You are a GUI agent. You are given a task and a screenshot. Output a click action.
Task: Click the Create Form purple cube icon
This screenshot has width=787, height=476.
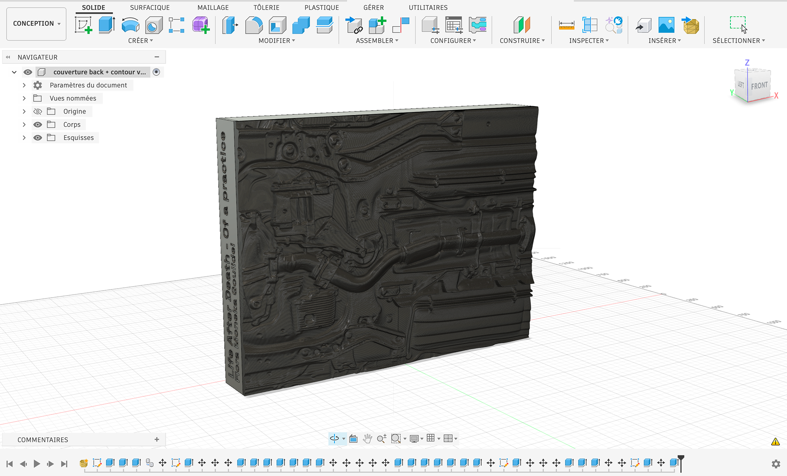click(201, 25)
